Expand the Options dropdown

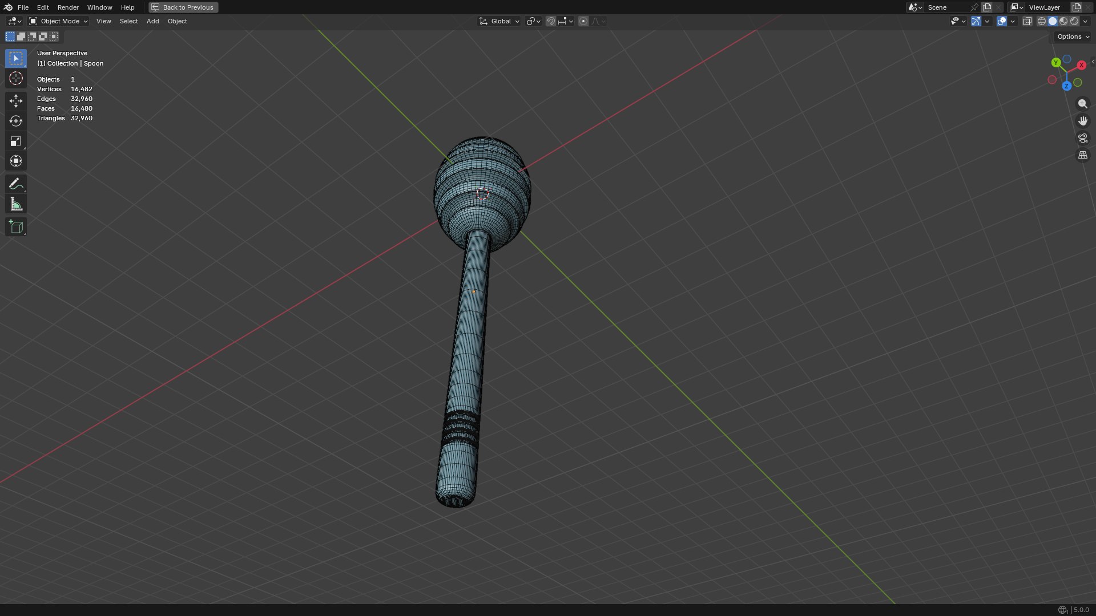click(1073, 37)
